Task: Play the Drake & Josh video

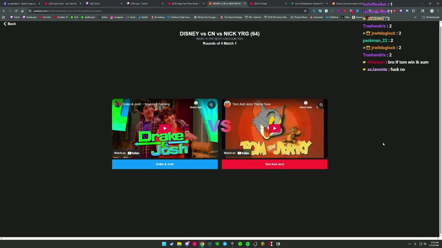Action: coord(165,128)
